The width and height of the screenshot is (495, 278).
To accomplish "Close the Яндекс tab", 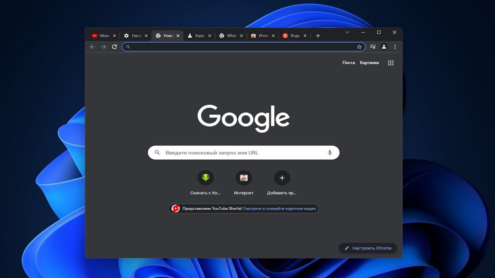I will [305, 36].
